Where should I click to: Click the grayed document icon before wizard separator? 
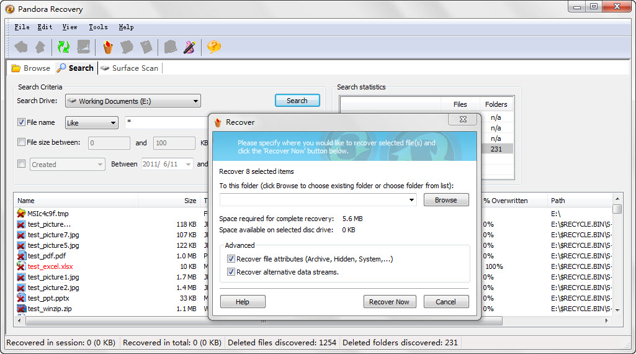point(146,47)
